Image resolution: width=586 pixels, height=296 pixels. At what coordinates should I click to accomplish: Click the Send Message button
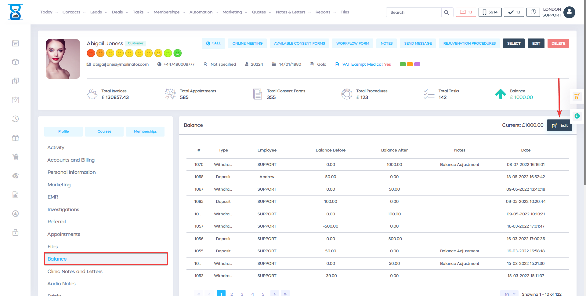coord(418,43)
